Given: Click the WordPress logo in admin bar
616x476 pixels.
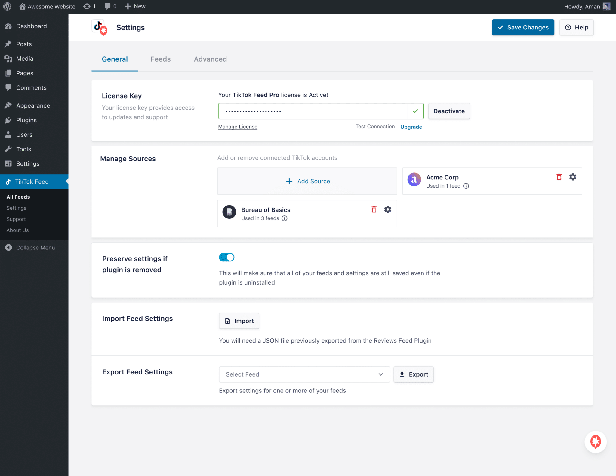Looking at the screenshot, I should pyautogui.click(x=8, y=6).
